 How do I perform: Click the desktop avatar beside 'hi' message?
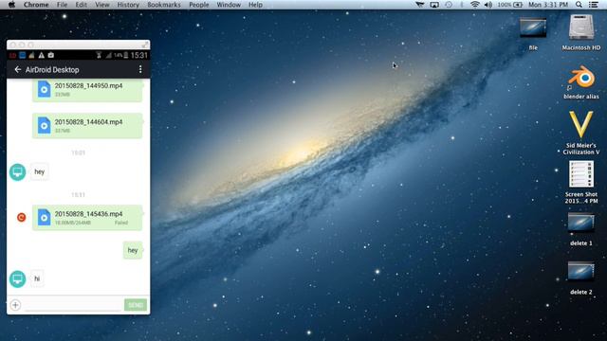coord(17,278)
